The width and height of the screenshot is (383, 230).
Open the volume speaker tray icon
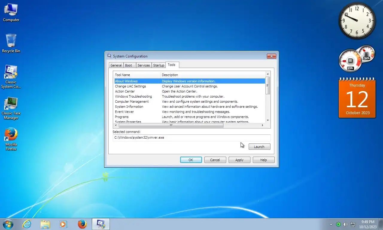346,224
